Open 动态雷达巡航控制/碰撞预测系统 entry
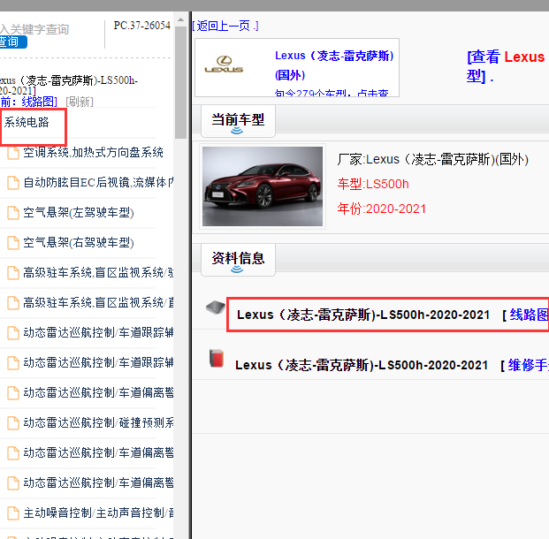Viewport: 549px width, 539px height. click(98, 423)
